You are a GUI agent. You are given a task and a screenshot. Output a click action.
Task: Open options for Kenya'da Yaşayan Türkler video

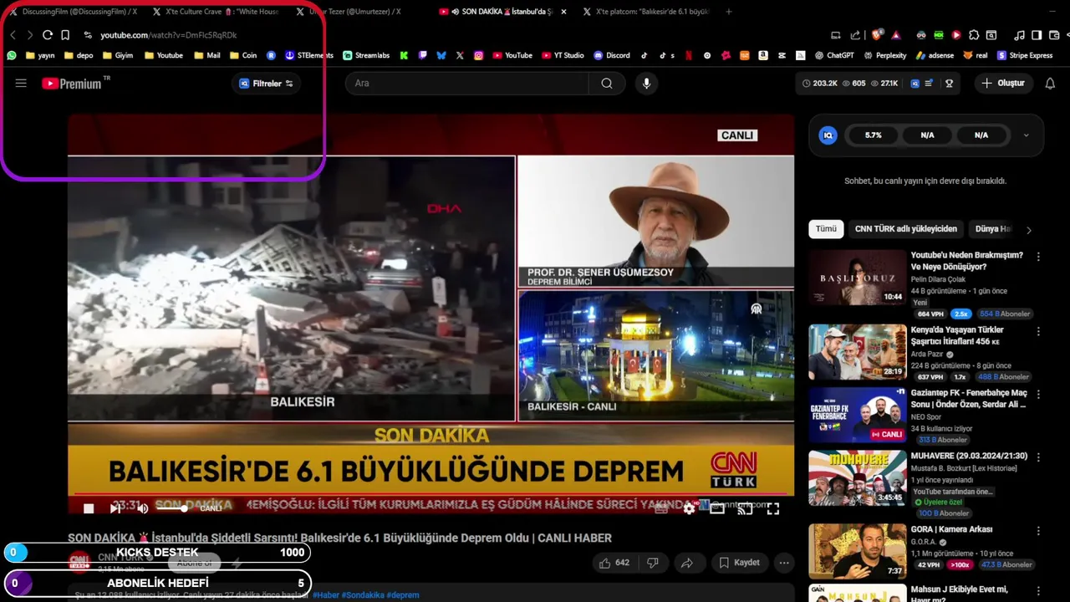pos(1038,331)
